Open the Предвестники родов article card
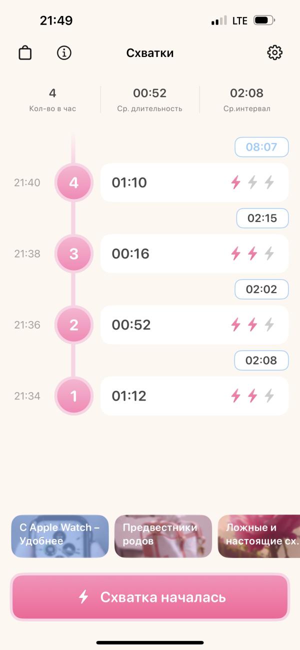Screen dimensions: 300x650 pos(163,536)
